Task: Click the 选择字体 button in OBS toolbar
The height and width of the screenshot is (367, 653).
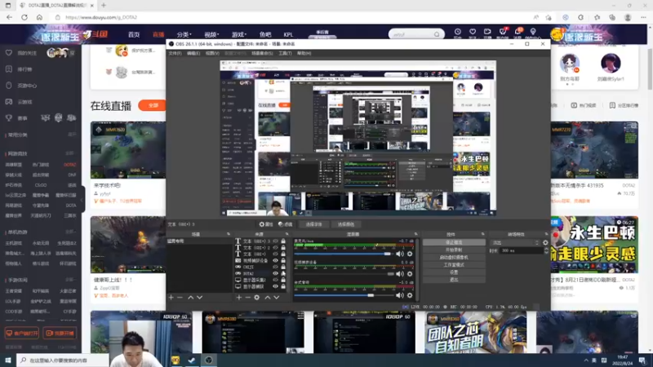Action: pyautogui.click(x=313, y=224)
